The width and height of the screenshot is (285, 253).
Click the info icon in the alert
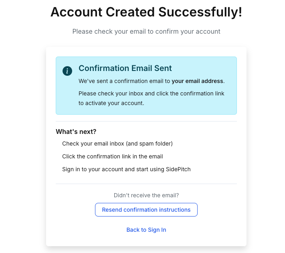pyautogui.click(x=67, y=71)
